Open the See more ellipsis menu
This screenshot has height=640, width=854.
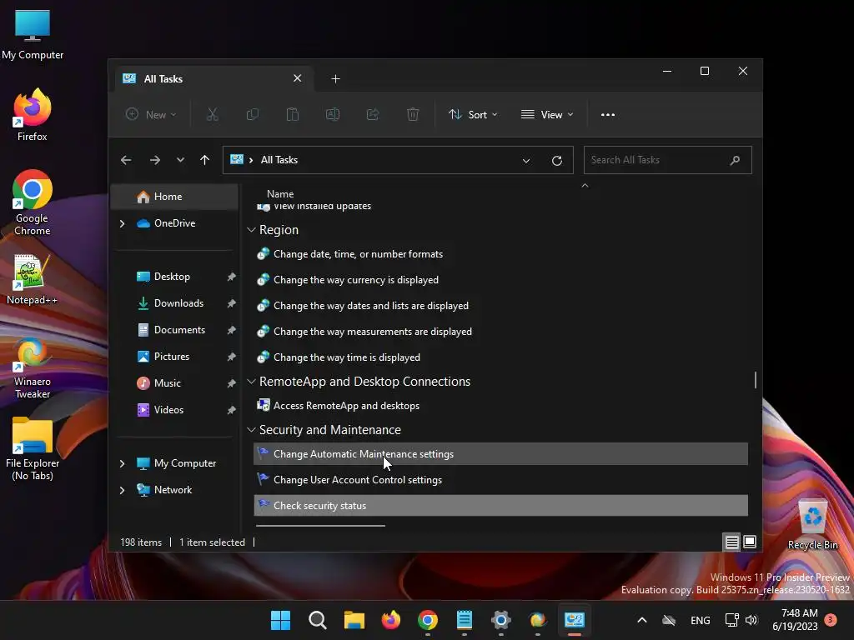(608, 115)
